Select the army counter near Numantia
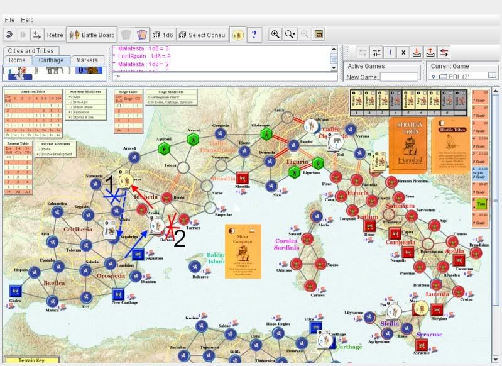This screenshot has width=502, height=366. [126, 180]
